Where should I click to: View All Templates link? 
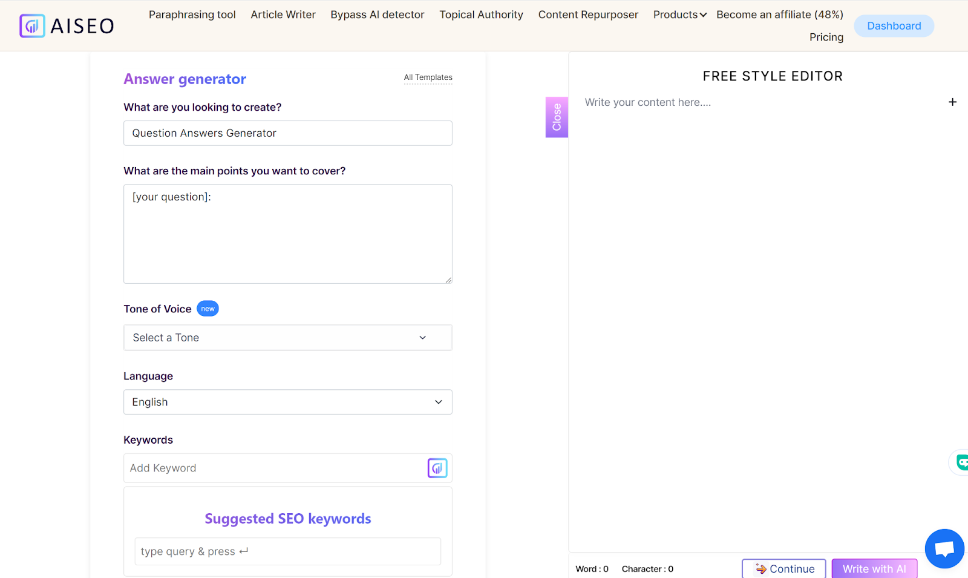click(x=428, y=77)
